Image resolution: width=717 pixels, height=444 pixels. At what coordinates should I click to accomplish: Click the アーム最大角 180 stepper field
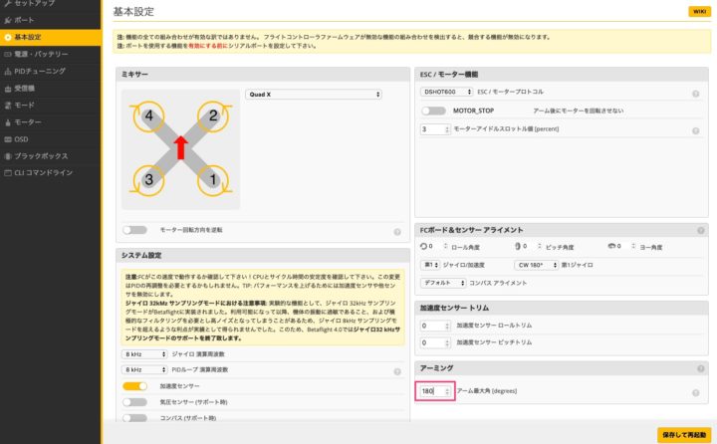click(x=434, y=391)
